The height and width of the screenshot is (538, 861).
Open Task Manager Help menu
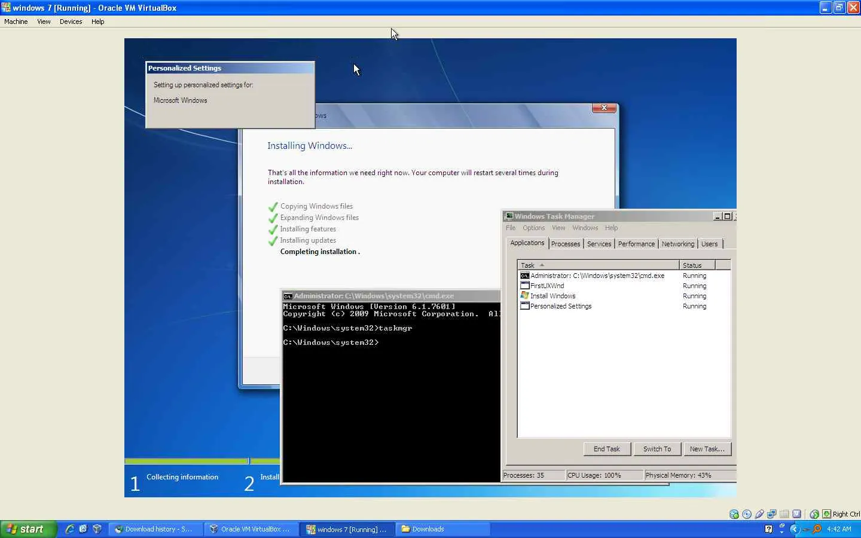611,228
